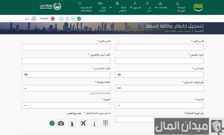Open the color palette theme icon
The height and width of the screenshot is (135, 224).
point(79,19)
